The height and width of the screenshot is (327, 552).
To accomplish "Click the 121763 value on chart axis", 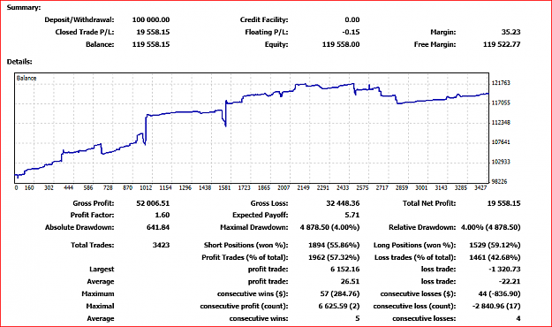I will point(501,83).
